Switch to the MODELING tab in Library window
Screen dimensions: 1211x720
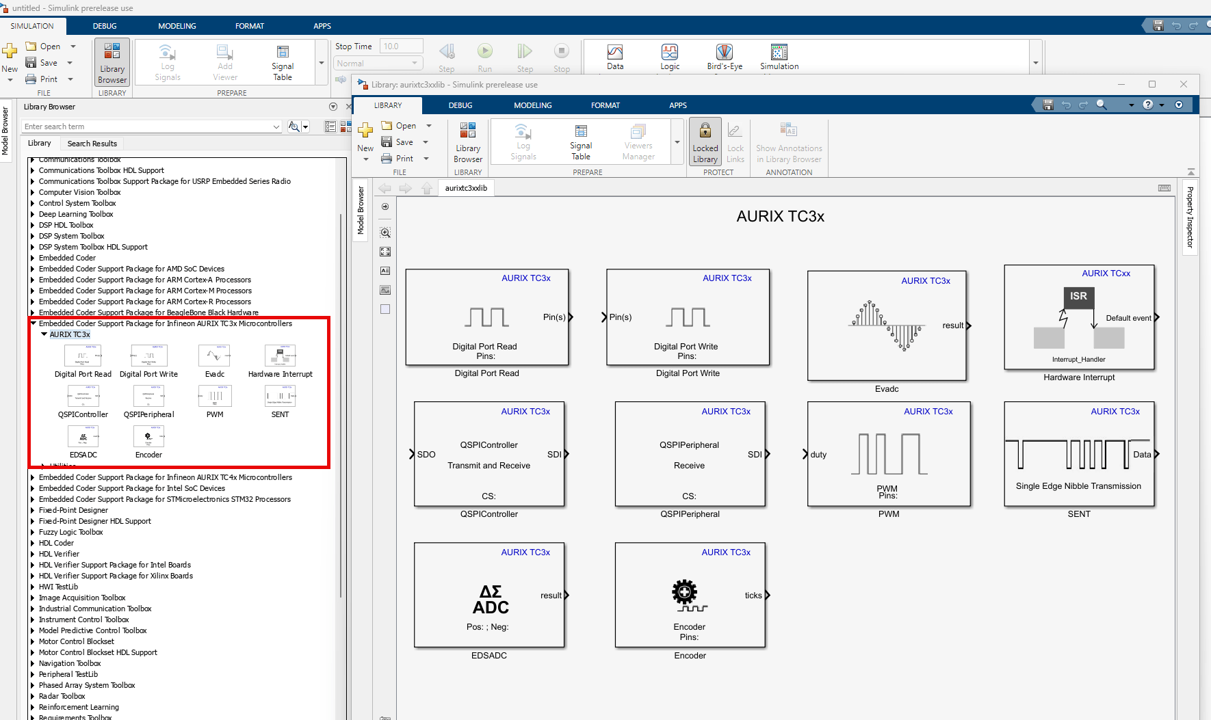pos(532,105)
